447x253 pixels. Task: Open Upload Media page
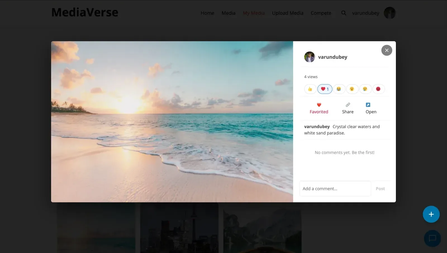(x=287, y=13)
